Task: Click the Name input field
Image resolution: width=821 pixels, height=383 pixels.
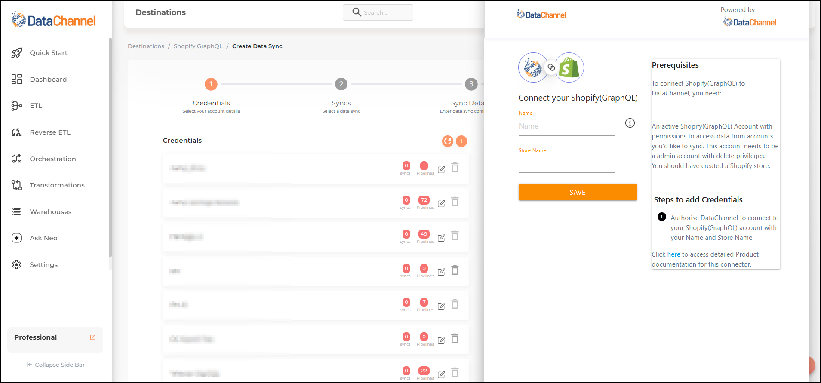Action: pyautogui.click(x=567, y=126)
